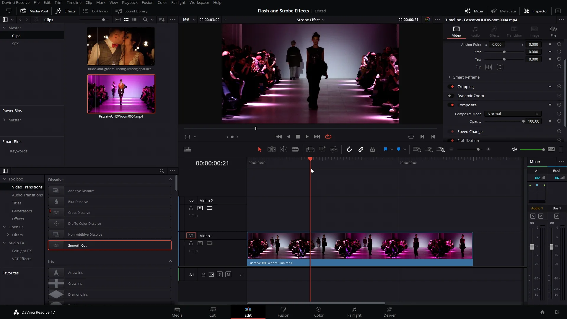Toggle loop playback button
This screenshot has height=319, width=567.
[328, 136]
